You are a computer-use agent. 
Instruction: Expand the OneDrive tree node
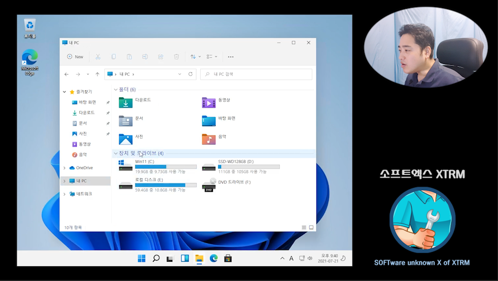(64, 168)
